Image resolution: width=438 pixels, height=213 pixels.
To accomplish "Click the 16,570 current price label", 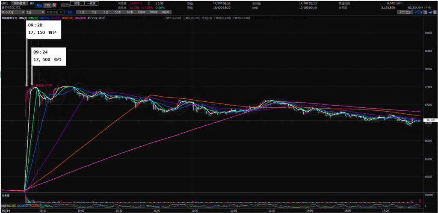I will point(430,120).
